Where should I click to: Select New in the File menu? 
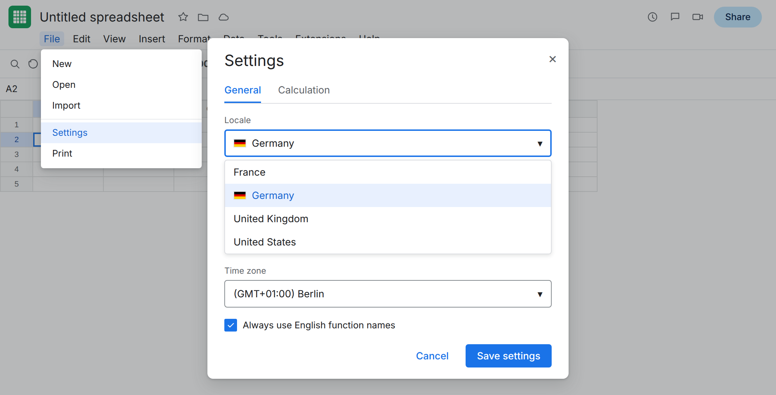121,64
